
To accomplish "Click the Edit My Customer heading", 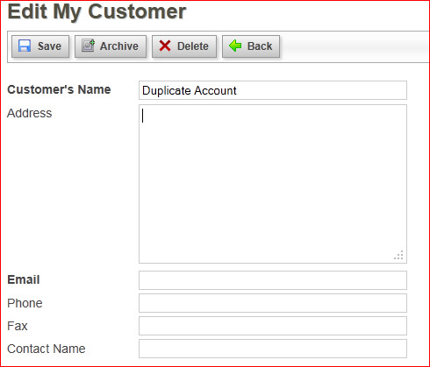I will click(x=97, y=12).
